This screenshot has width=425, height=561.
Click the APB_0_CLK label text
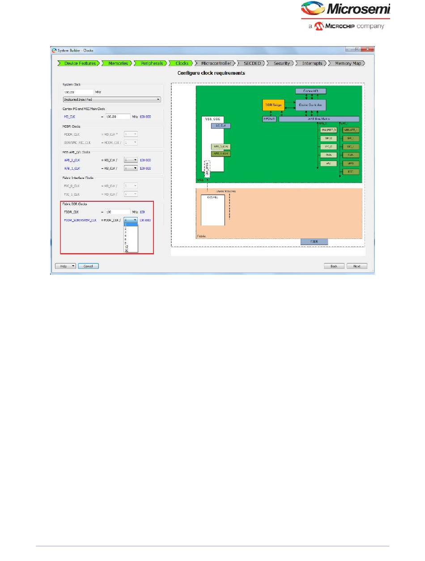[72, 160]
